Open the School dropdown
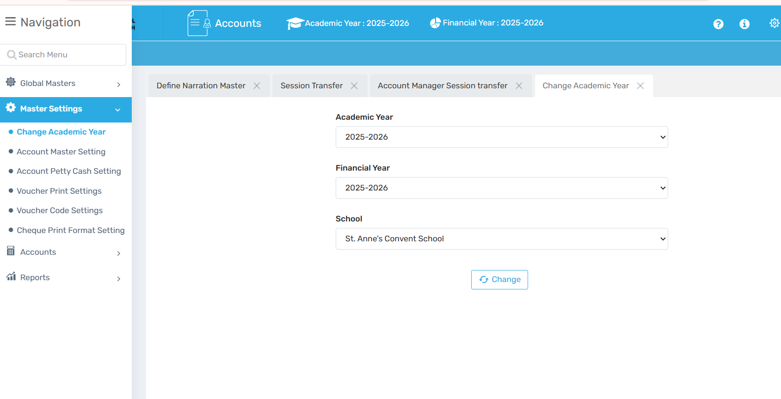The width and height of the screenshot is (781, 399). (502, 239)
